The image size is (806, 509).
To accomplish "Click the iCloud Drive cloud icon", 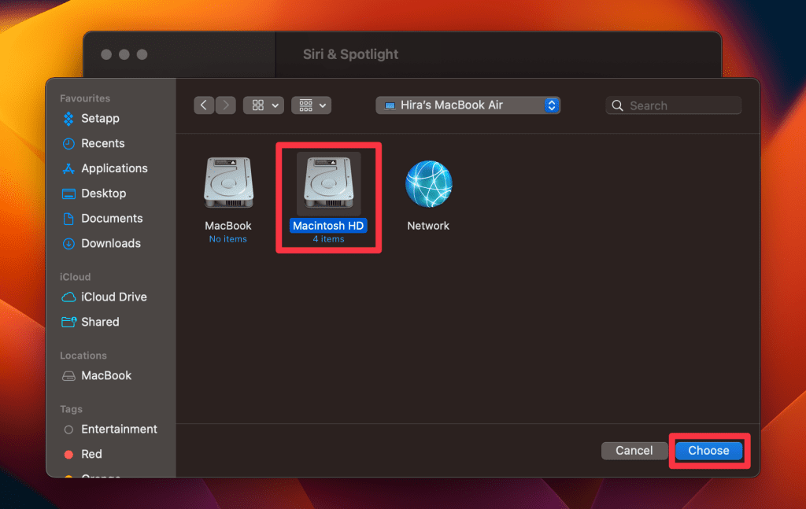I will [x=68, y=297].
